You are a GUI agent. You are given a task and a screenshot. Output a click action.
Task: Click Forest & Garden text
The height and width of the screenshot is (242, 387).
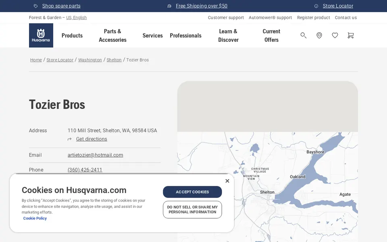click(x=45, y=17)
